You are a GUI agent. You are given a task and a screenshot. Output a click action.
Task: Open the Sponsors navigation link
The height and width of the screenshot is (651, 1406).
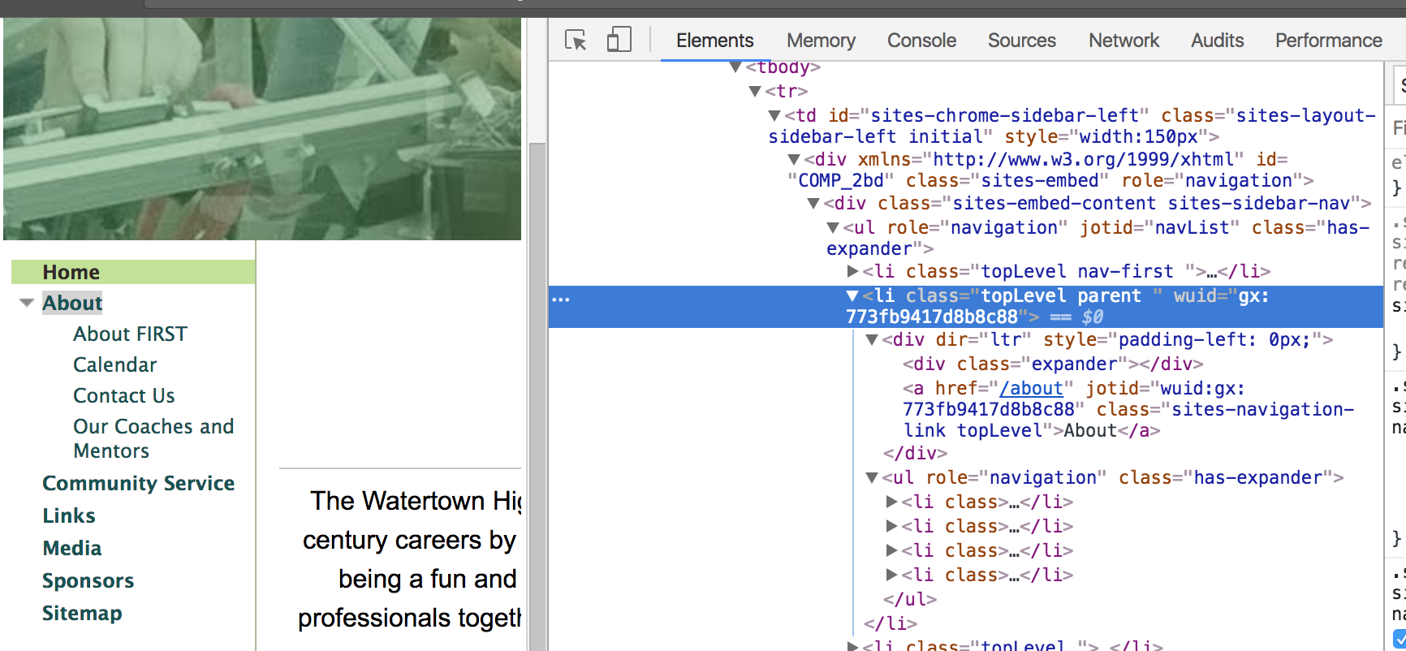pos(88,581)
